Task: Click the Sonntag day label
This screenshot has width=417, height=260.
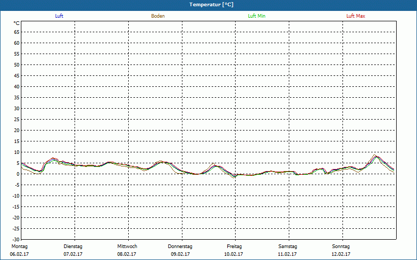Action: pos(341,246)
